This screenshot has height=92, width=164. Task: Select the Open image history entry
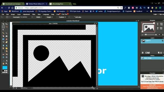tap(152, 58)
